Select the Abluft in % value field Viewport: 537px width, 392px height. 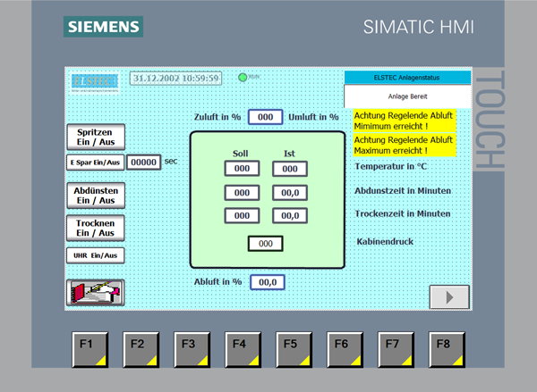pos(268,282)
